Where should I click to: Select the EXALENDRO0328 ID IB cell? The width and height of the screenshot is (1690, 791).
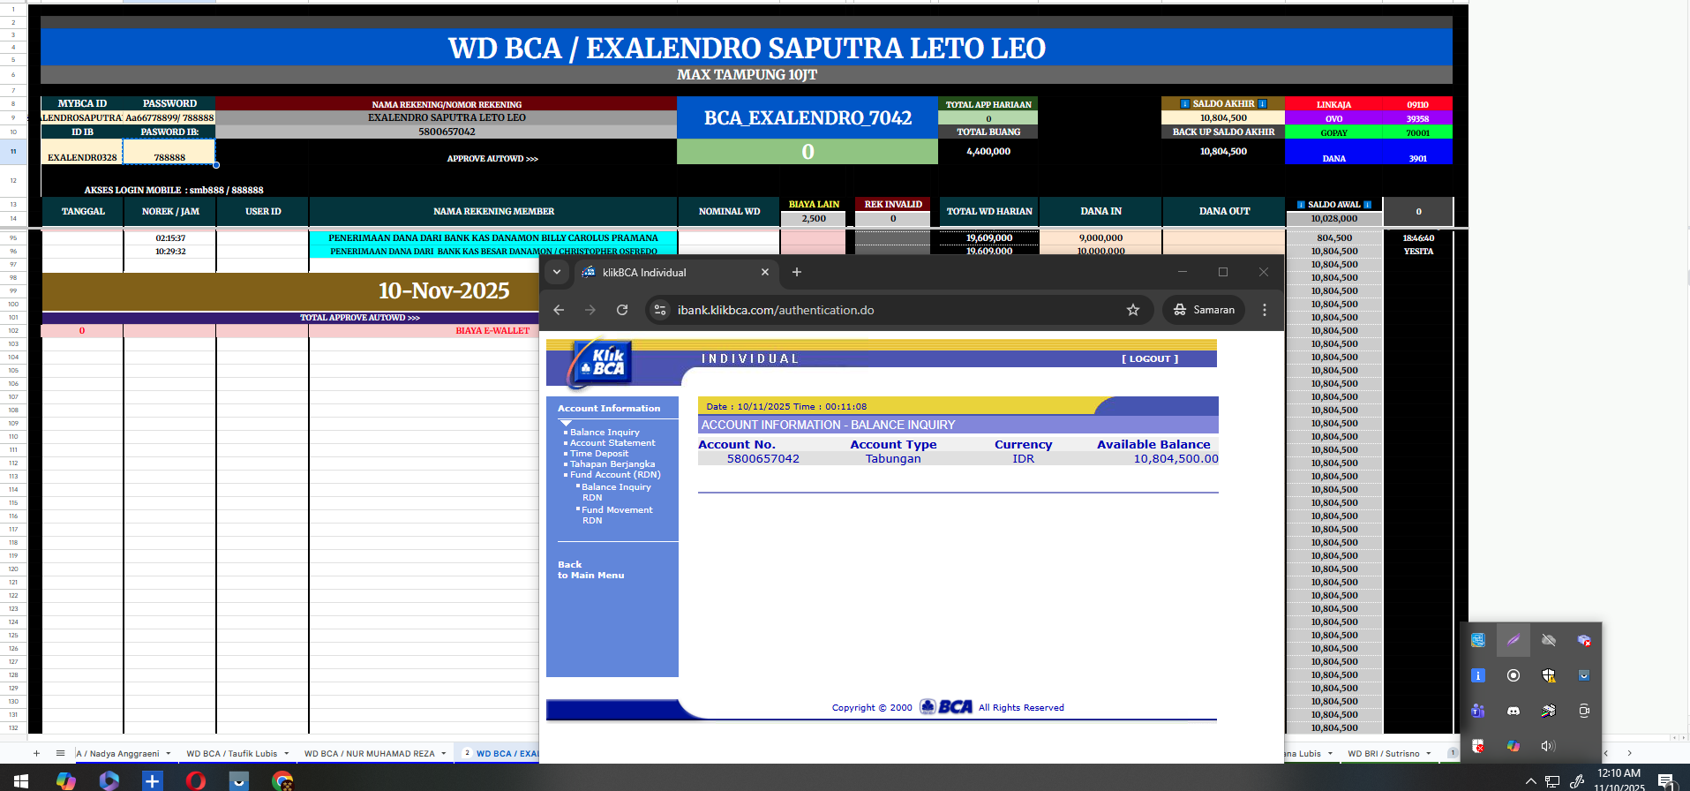click(x=82, y=152)
